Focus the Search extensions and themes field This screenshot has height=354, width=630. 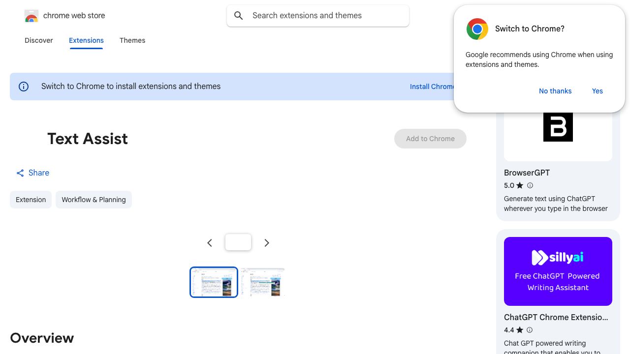[x=318, y=16]
